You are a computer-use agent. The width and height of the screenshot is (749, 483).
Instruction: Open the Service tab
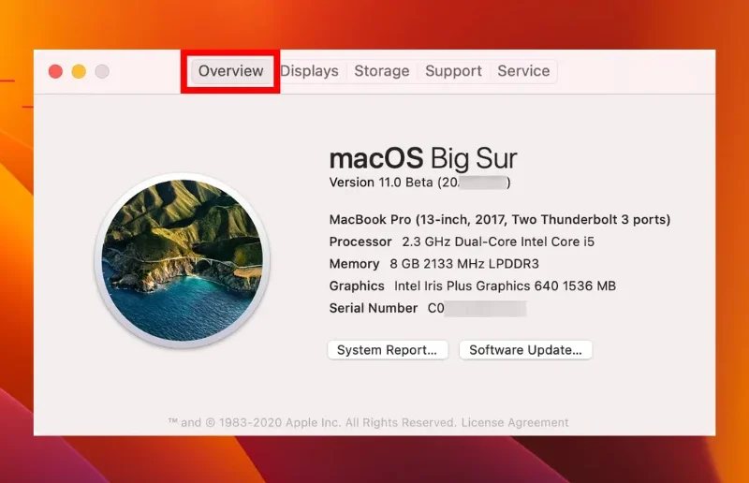click(x=523, y=71)
